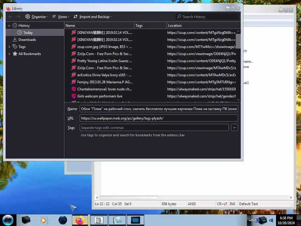
Task: Click the Library back navigation arrow
Action: 10,17
